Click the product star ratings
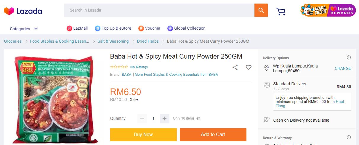Image resolution: width=359 pixels, height=145 pixels. pyautogui.click(x=119, y=67)
